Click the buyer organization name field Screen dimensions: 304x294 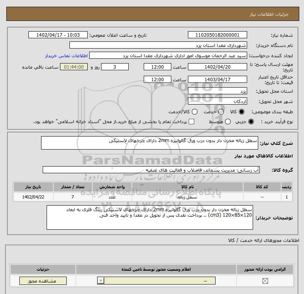coord(158,45)
